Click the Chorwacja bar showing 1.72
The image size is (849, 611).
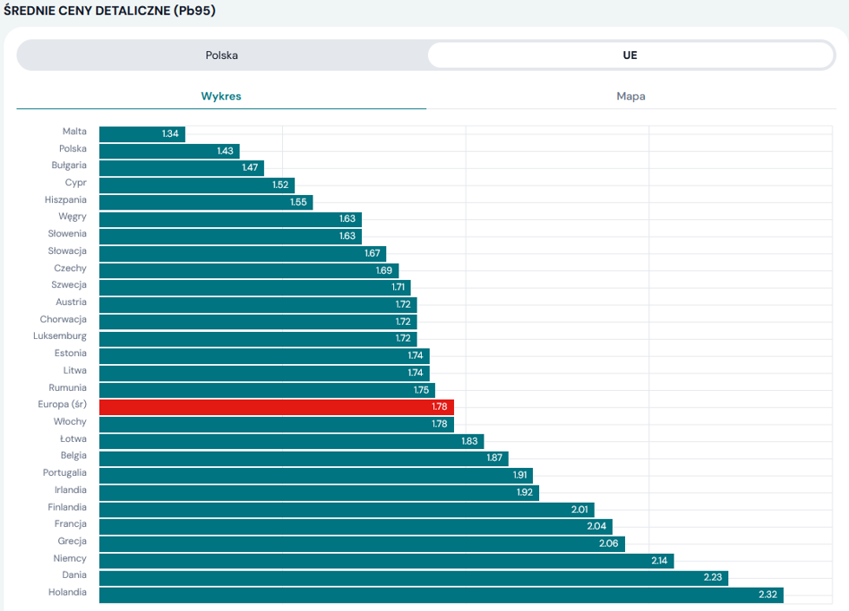click(x=258, y=322)
